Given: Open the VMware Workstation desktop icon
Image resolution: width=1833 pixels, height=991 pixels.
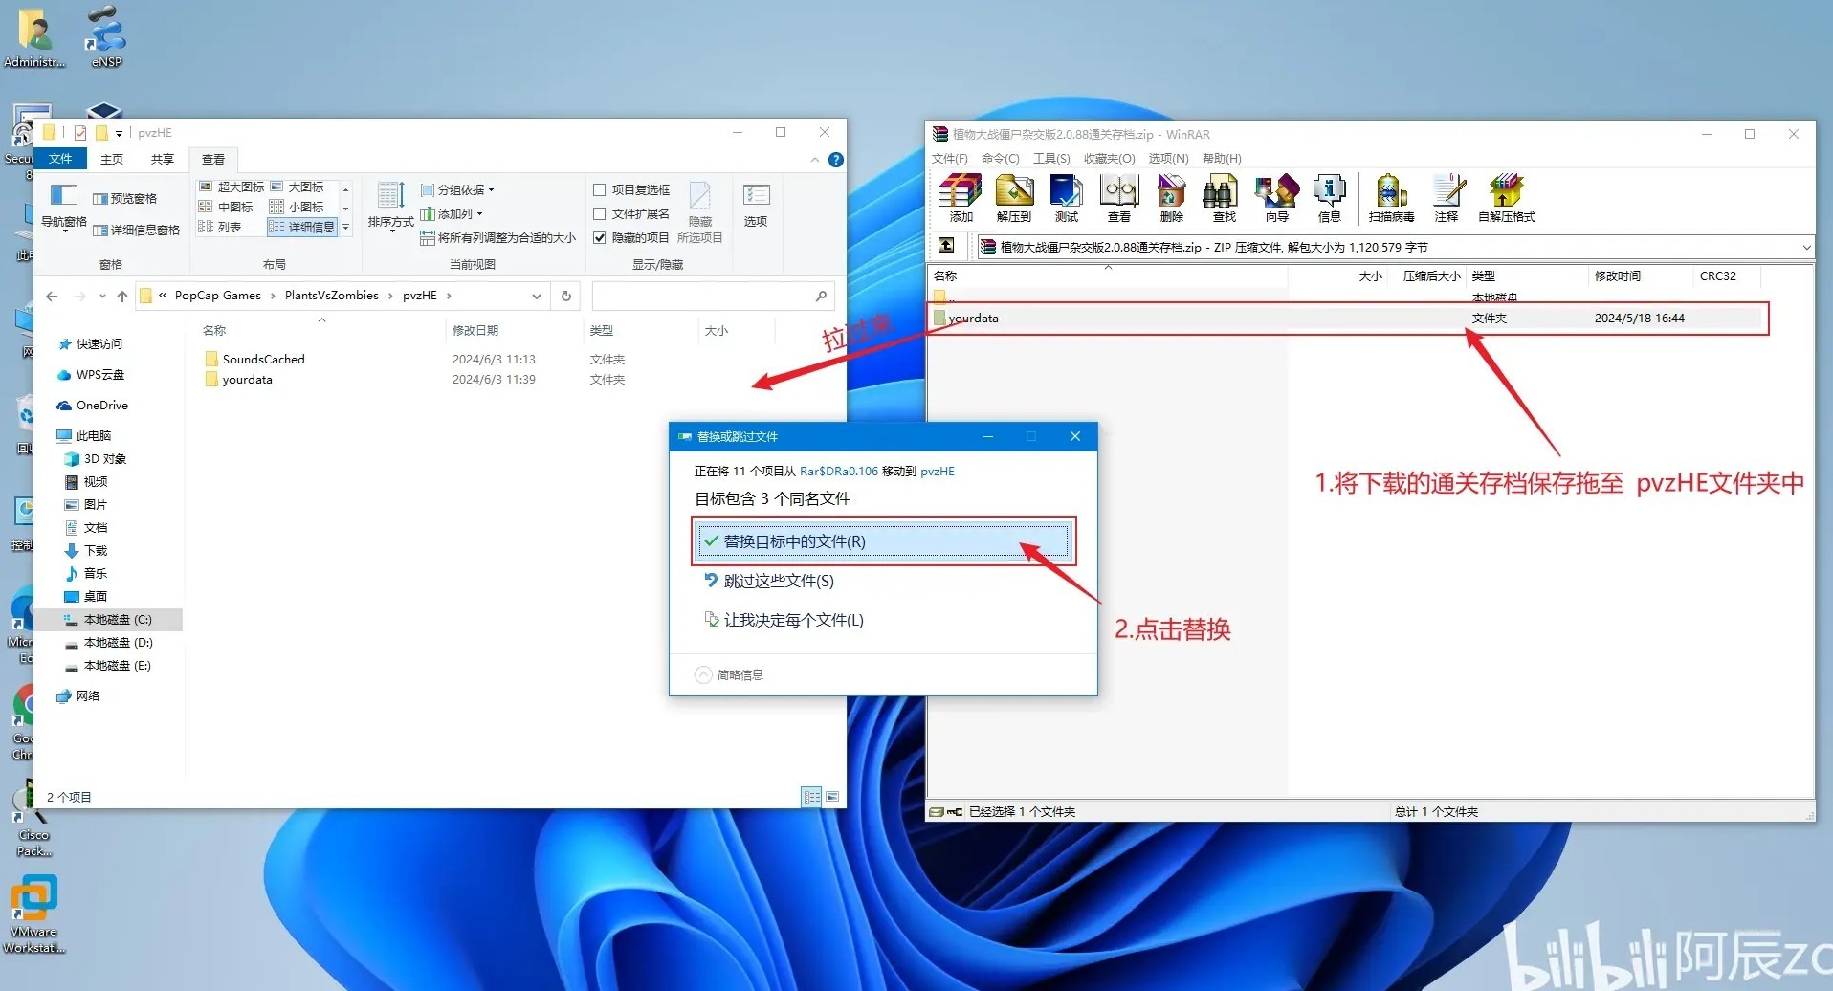Looking at the screenshot, I should (x=33, y=914).
